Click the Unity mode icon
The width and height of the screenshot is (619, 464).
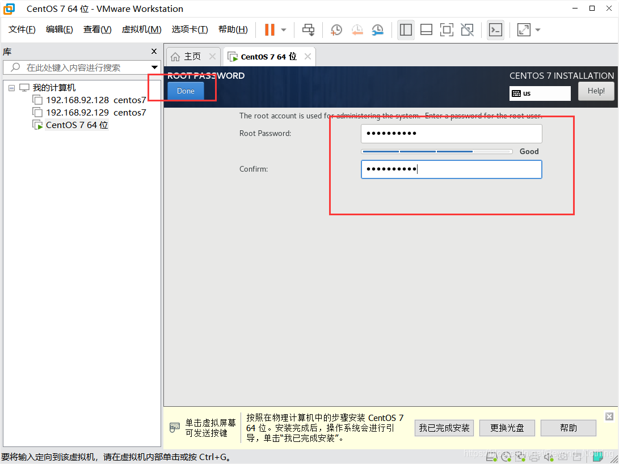pos(467,29)
